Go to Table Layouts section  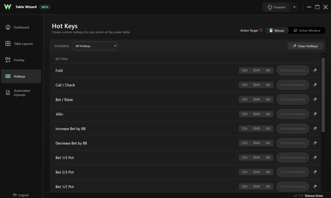[x=21, y=44]
